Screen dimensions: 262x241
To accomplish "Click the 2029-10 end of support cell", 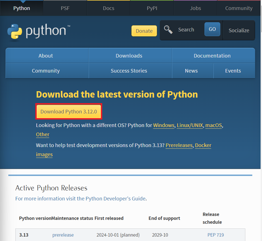I will tap(160, 235).
